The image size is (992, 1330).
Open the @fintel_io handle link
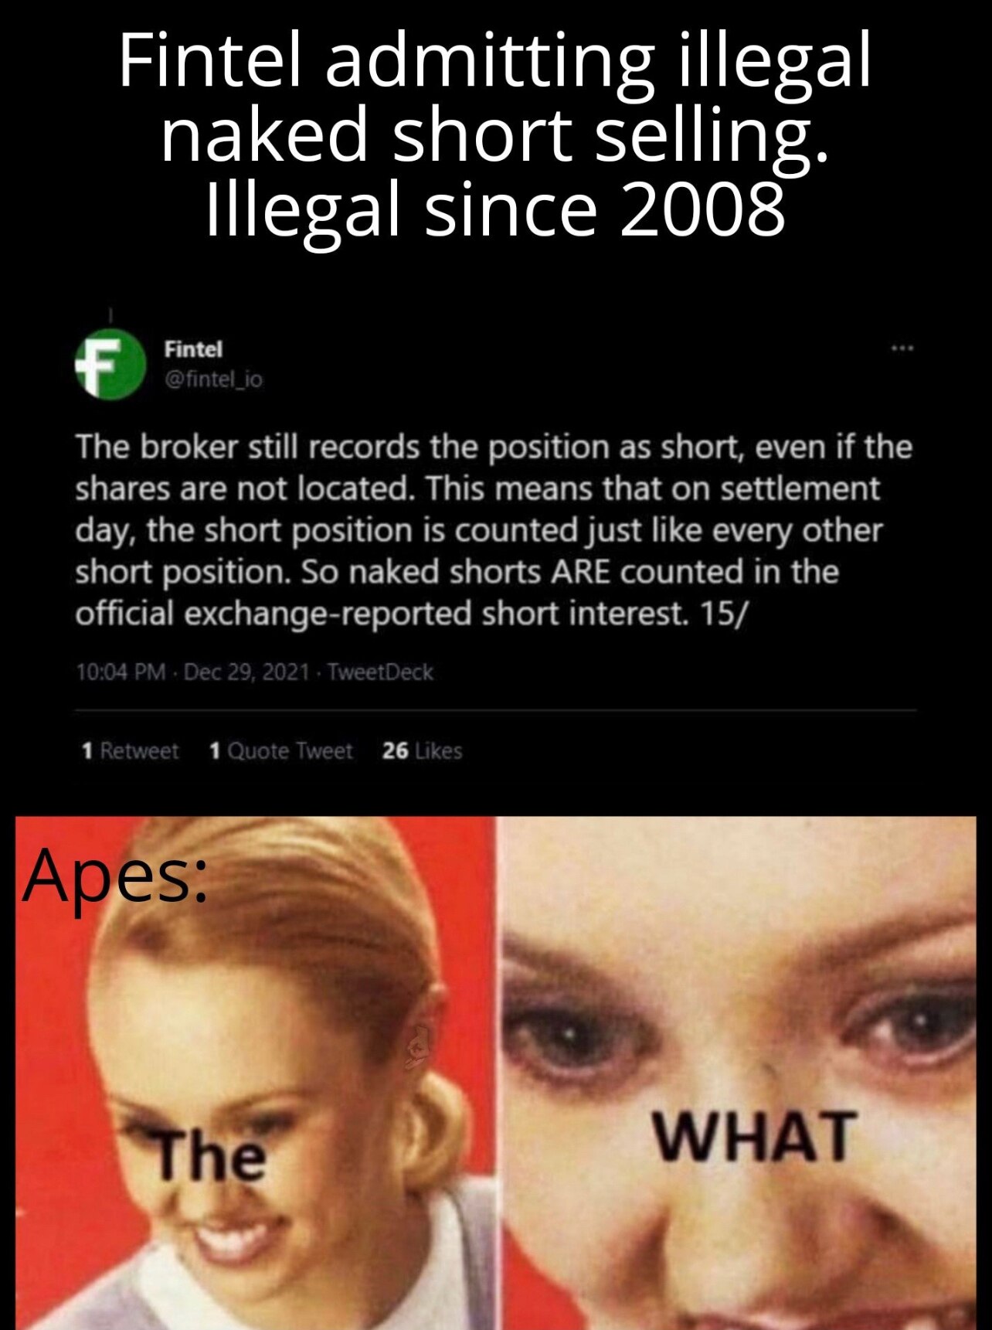click(213, 379)
